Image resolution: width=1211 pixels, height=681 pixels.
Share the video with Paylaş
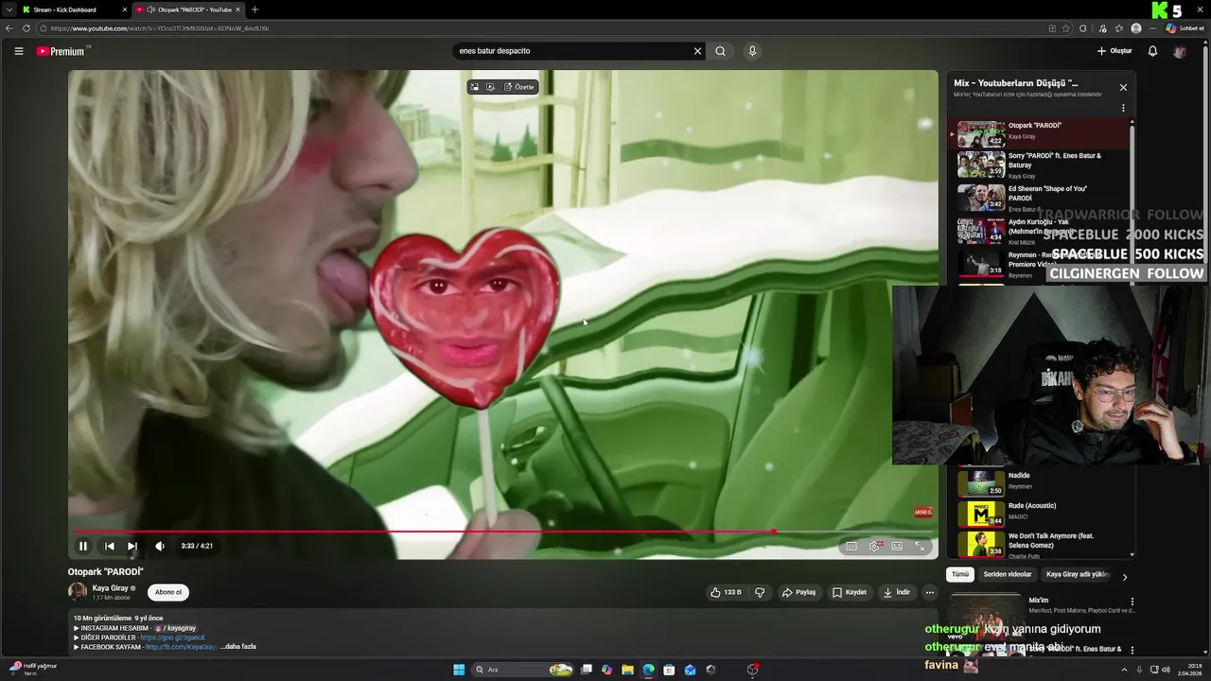(799, 592)
